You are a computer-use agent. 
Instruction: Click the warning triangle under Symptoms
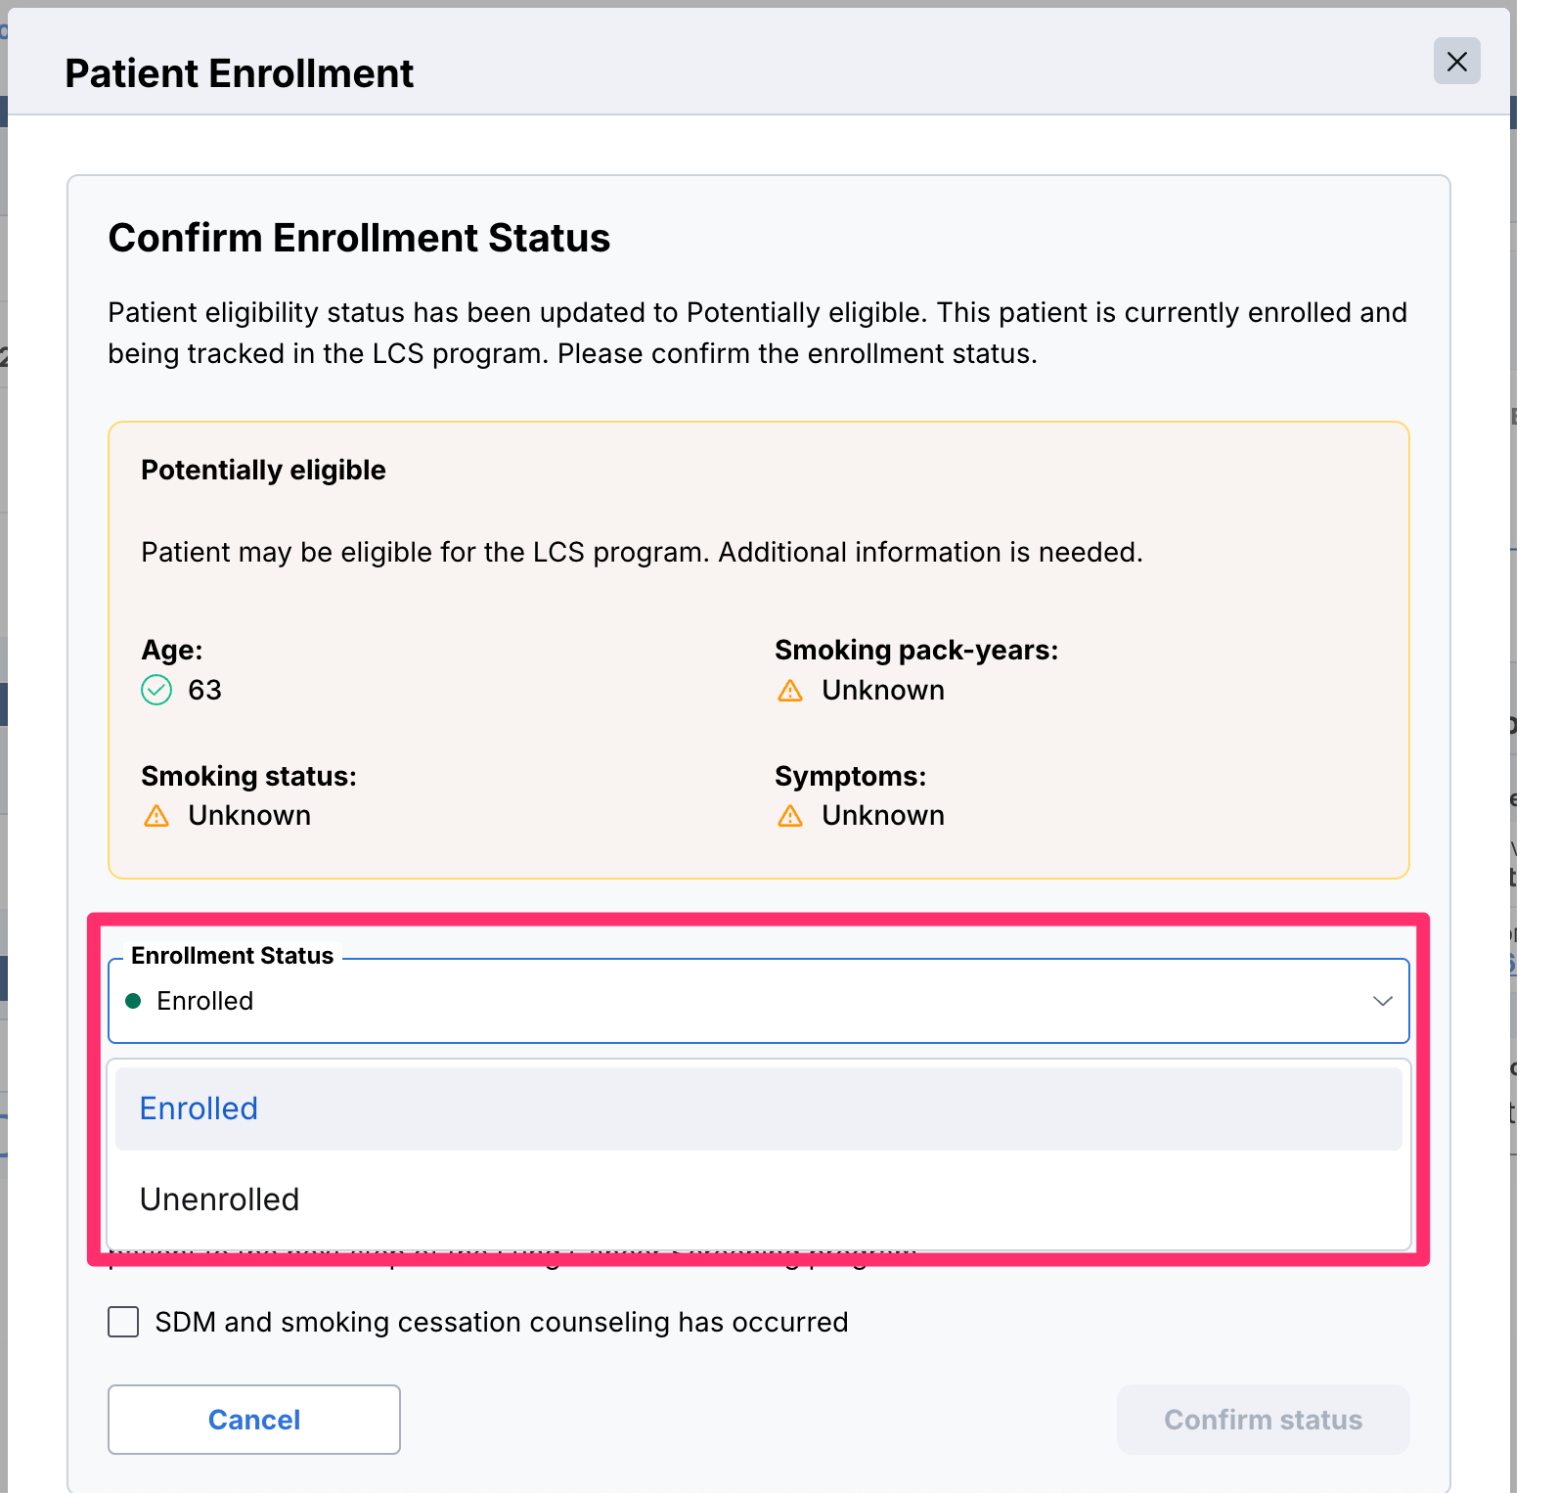790,816
